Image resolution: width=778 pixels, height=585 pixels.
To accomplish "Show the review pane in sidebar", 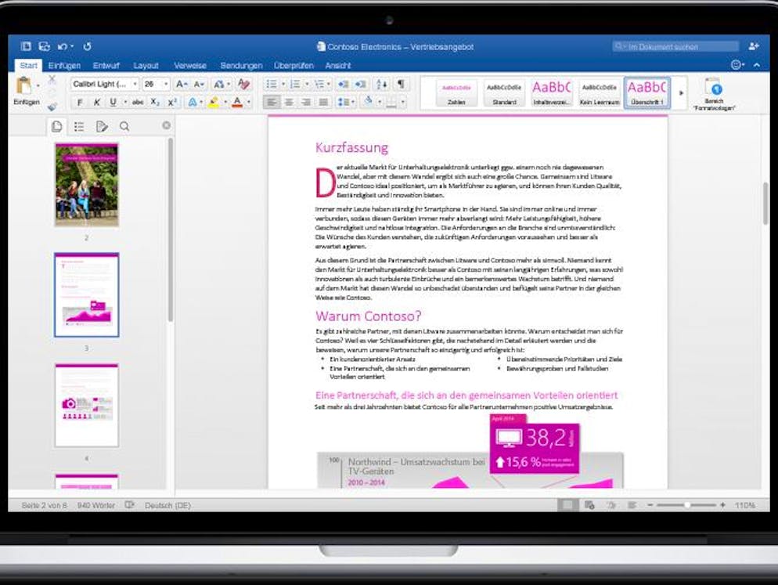I will coord(102,127).
